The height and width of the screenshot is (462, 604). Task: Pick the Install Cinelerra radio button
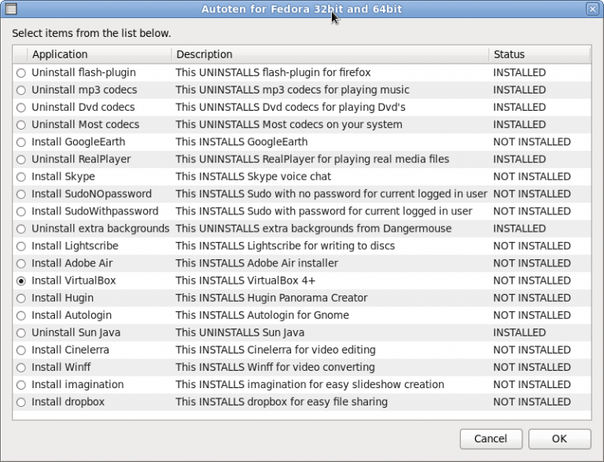pos(21,350)
